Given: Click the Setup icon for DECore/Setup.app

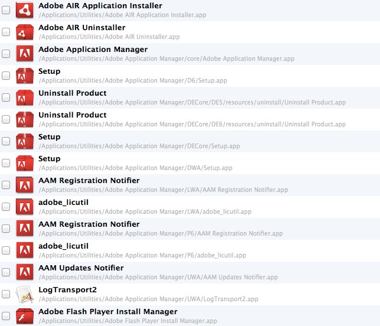Looking at the screenshot, I should 24,141.
